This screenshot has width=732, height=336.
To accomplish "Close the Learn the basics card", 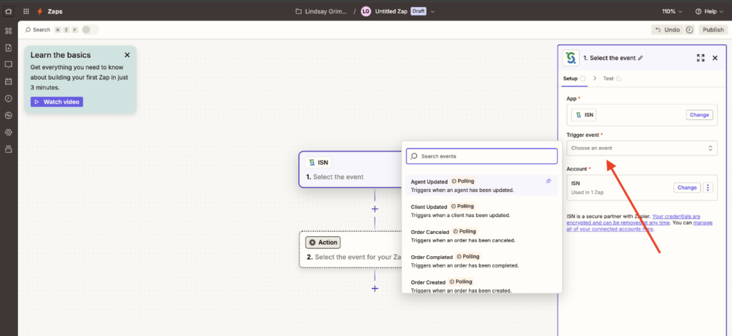I will point(127,55).
